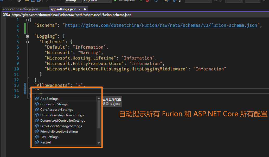Click the Kestrel property icon
This screenshot has height=157, width=269.
pos(37,142)
